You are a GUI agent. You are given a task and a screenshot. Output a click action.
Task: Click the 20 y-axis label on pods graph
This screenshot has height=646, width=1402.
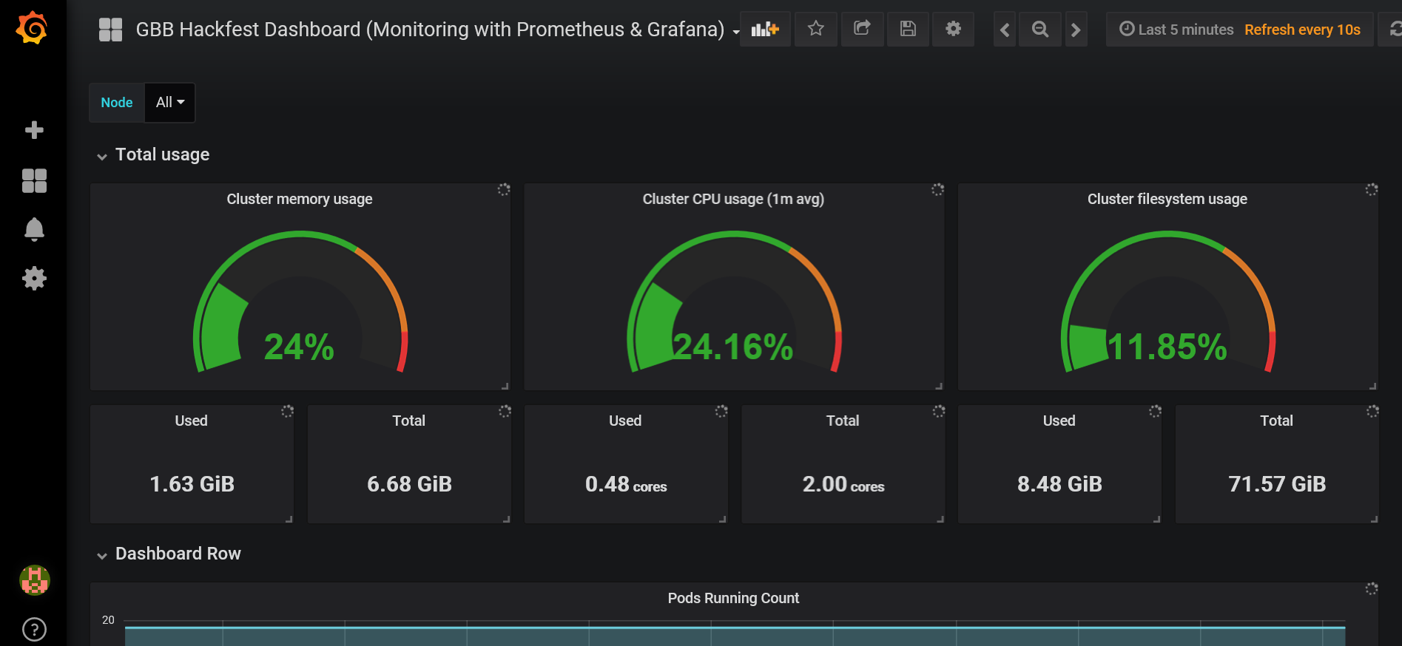point(108,620)
